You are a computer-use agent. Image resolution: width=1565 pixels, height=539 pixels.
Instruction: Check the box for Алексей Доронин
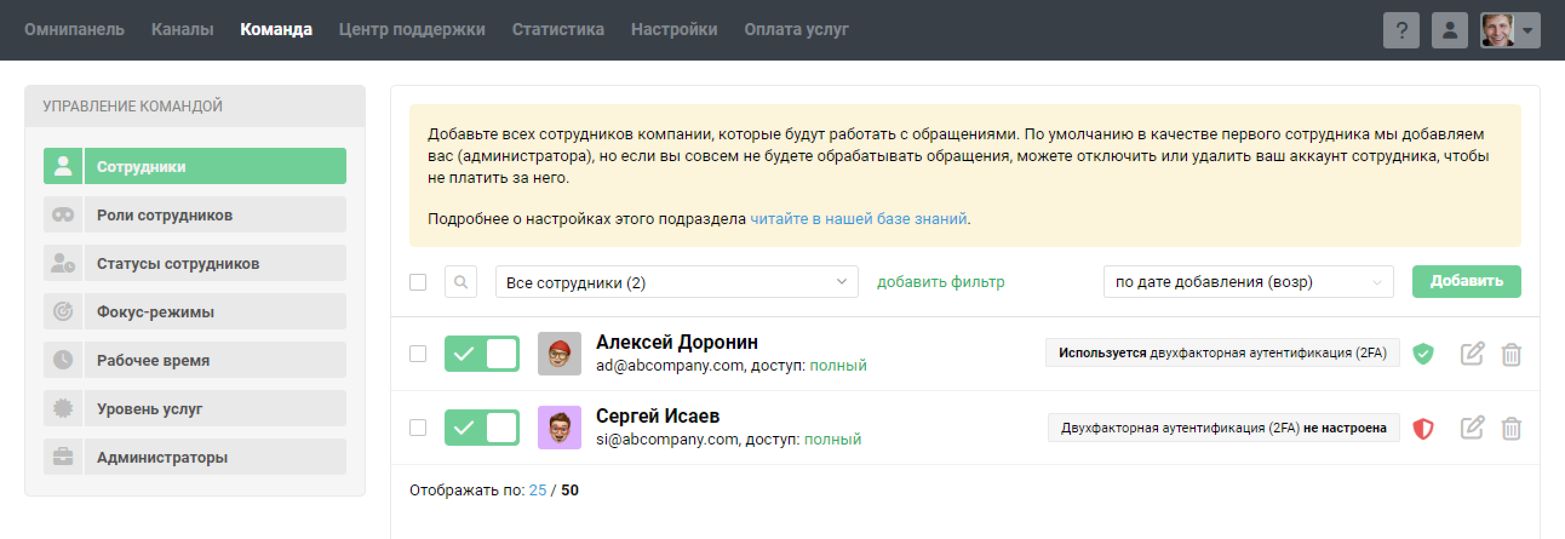coord(418,354)
